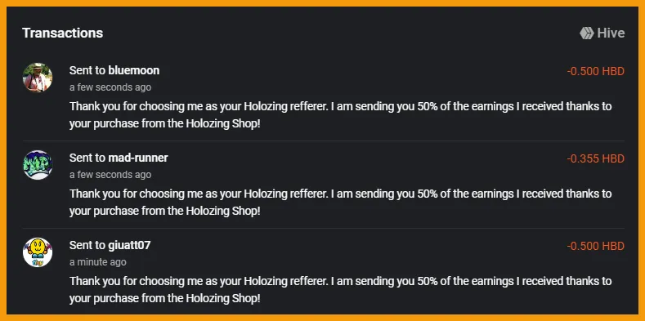
Task: Select the Transactions heading
Action: [62, 33]
